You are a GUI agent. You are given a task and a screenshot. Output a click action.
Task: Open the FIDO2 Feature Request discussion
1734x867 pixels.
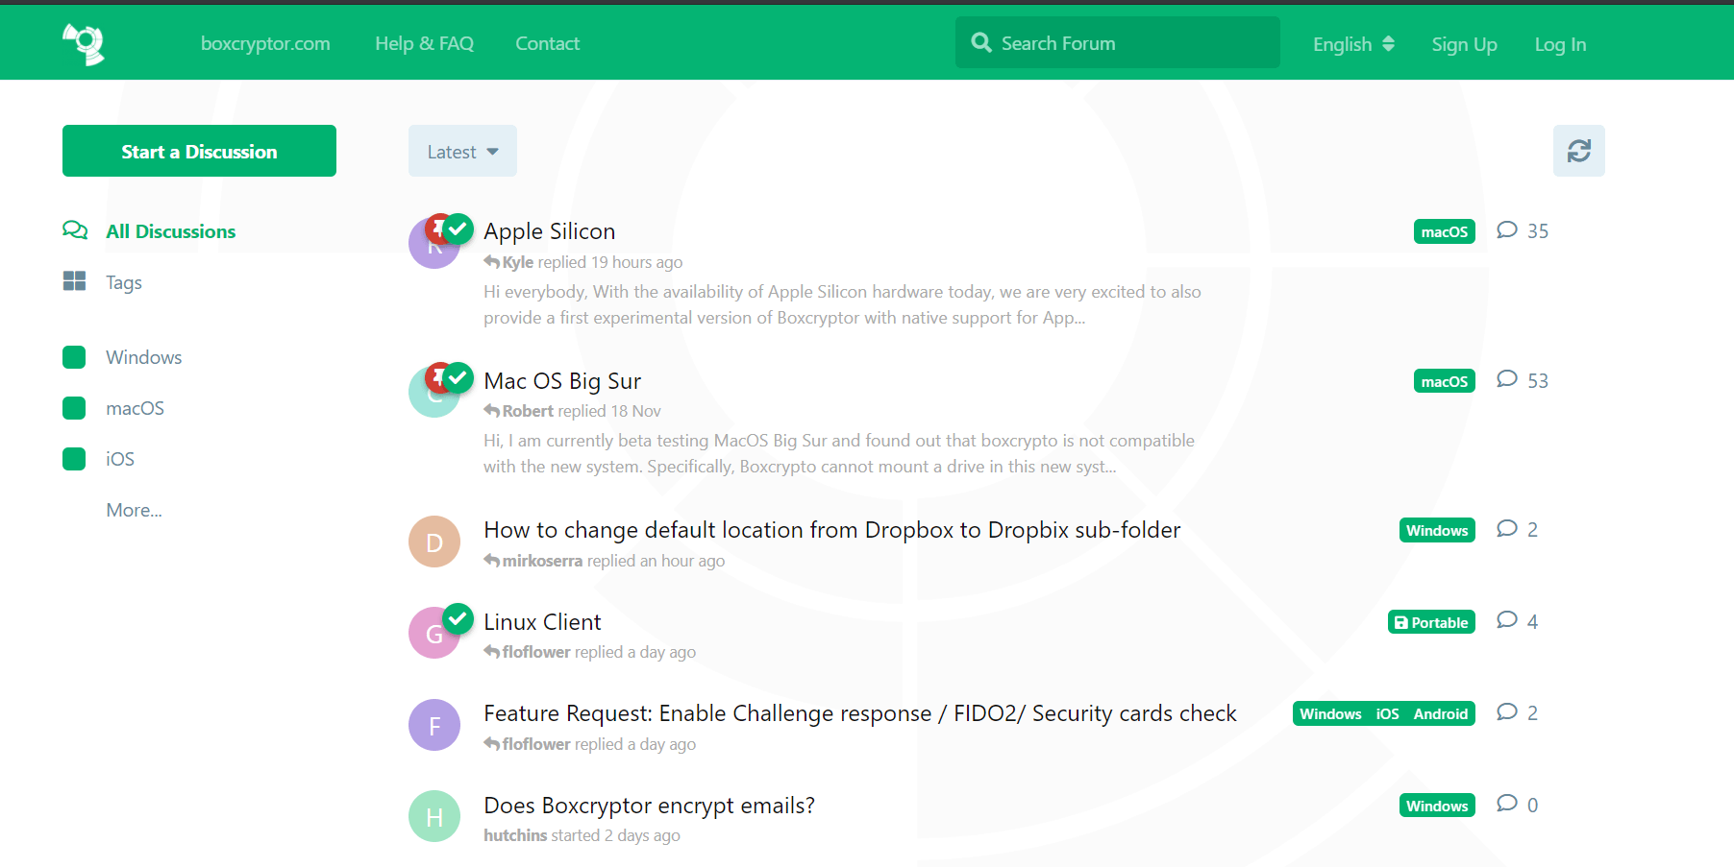click(859, 713)
